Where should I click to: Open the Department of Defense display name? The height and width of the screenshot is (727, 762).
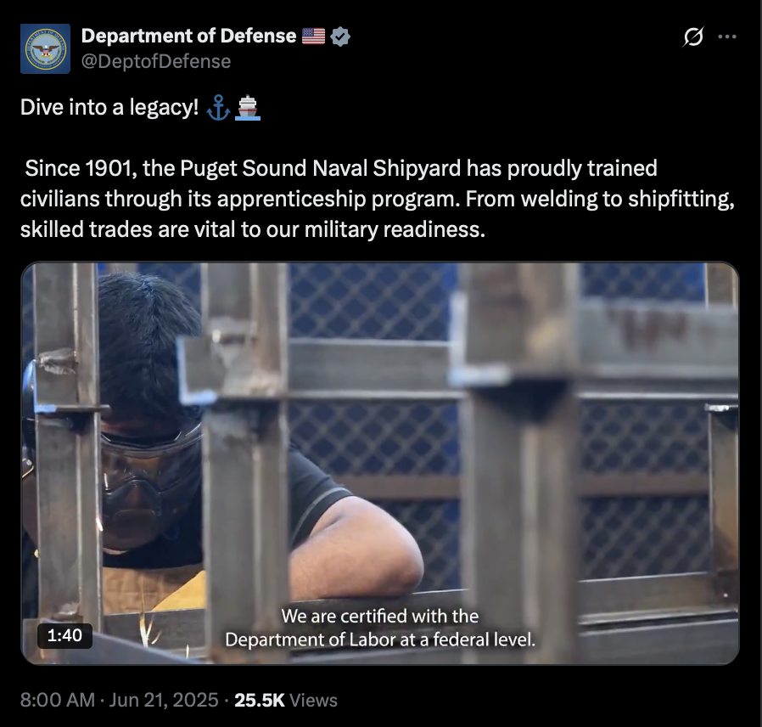188,36
